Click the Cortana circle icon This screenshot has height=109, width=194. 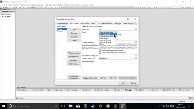coord(10,106)
